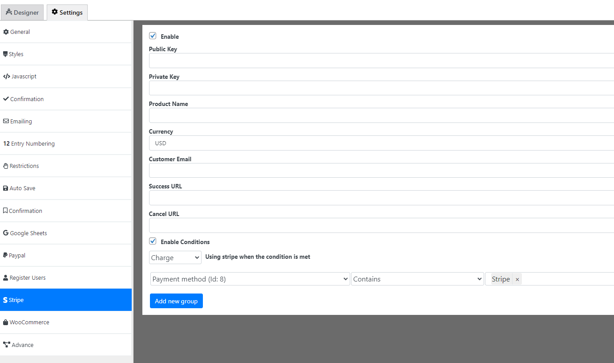This screenshot has height=363, width=614.
Task: Click the Register Users person icon
Action: pos(6,277)
